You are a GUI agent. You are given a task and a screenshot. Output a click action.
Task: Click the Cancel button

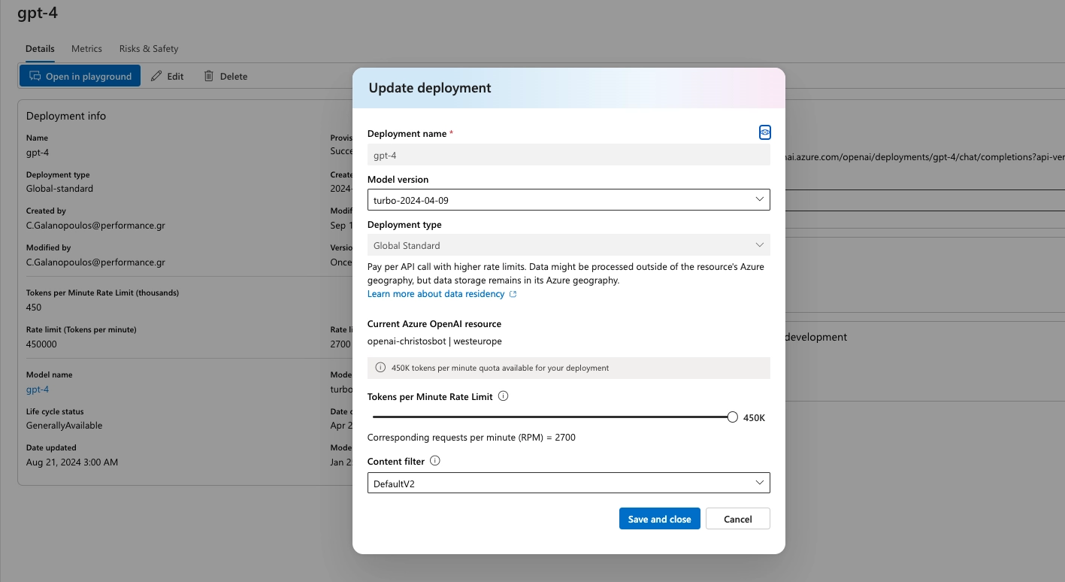point(738,519)
